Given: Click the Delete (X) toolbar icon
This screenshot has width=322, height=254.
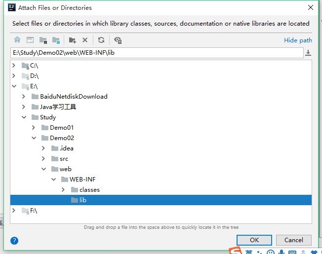Looking at the screenshot, I should tap(85, 40).
